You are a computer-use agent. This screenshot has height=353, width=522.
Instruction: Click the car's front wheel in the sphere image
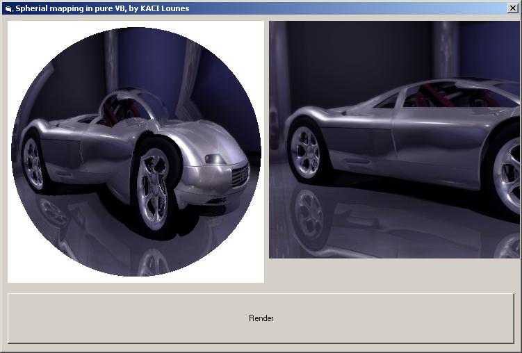tap(153, 186)
